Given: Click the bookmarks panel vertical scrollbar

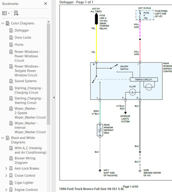Looking at the screenshot, I should point(48,74).
